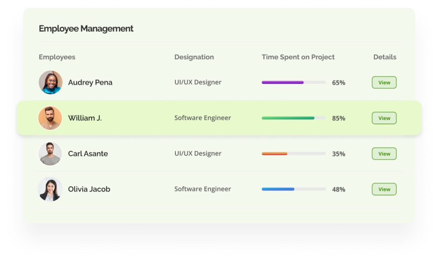Select the Time Spent on Project header
Viewport: 438px width, 261px height.
coord(298,57)
